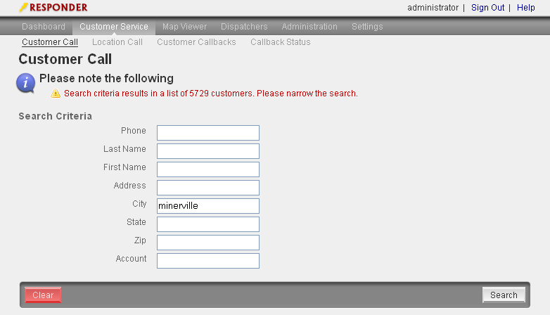Click the Responder logo

click(53, 8)
